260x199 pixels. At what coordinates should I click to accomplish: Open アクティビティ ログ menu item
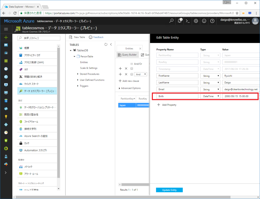click(37, 55)
